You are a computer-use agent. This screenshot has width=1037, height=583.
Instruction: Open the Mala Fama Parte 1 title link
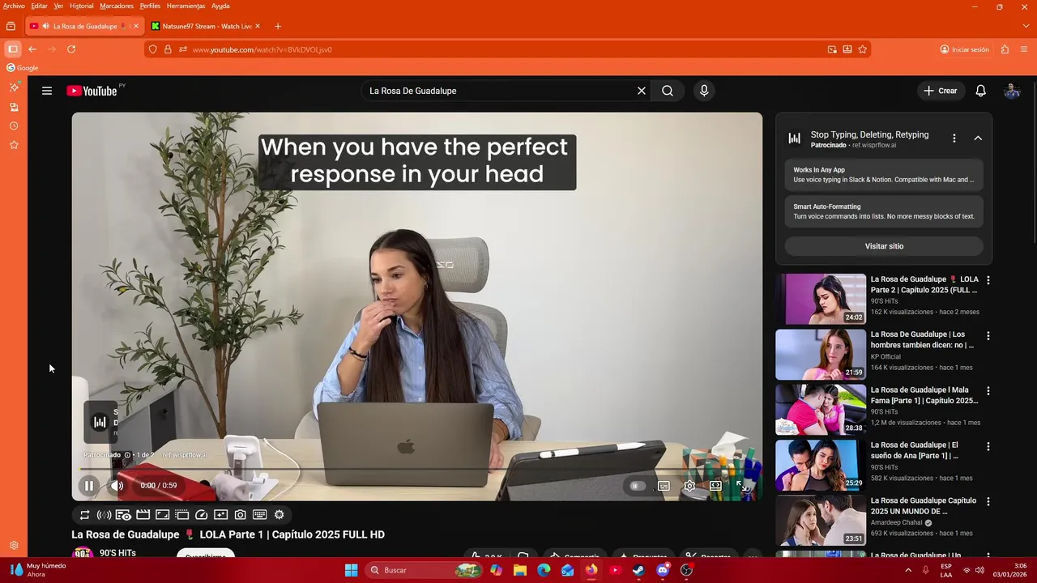click(x=924, y=395)
